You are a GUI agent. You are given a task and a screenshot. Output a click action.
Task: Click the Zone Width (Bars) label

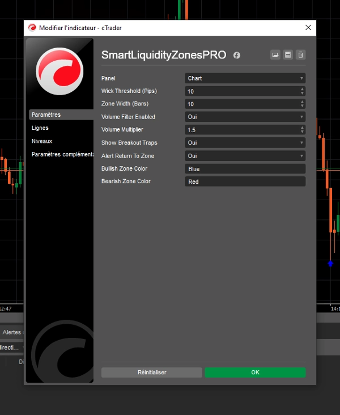tap(125, 104)
